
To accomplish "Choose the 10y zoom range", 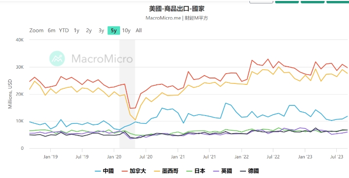I will tap(126, 31).
